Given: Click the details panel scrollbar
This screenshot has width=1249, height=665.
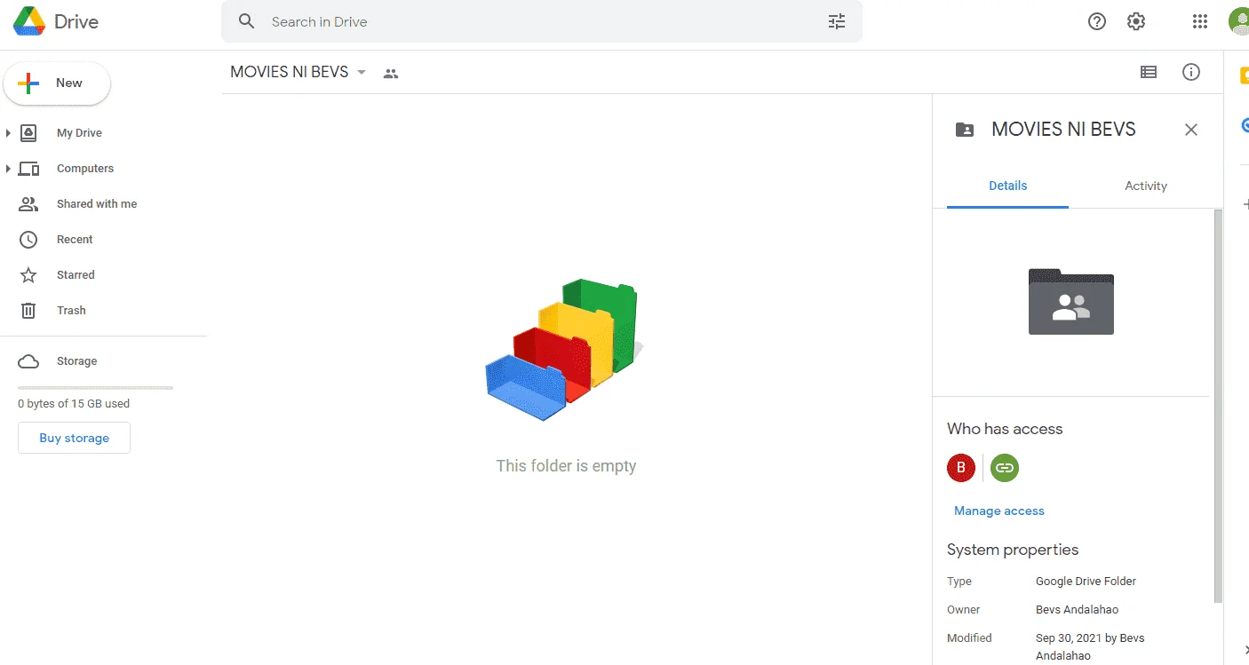Looking at the screenshot, I should pos(1219,406).
